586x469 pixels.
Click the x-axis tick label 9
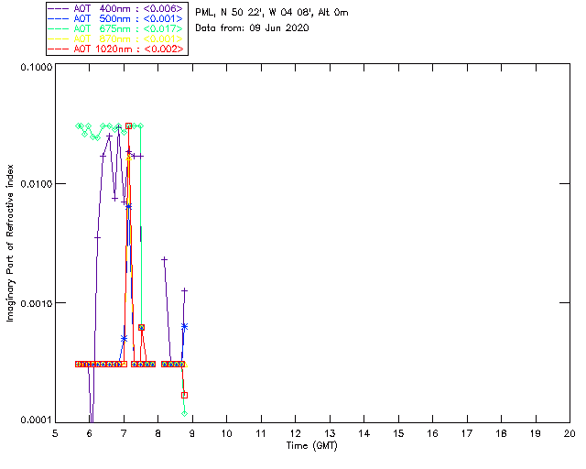(x=192, y=433)
